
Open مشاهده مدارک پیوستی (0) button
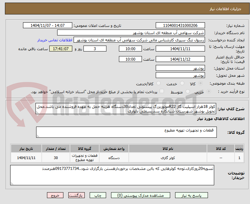(141, 195)
